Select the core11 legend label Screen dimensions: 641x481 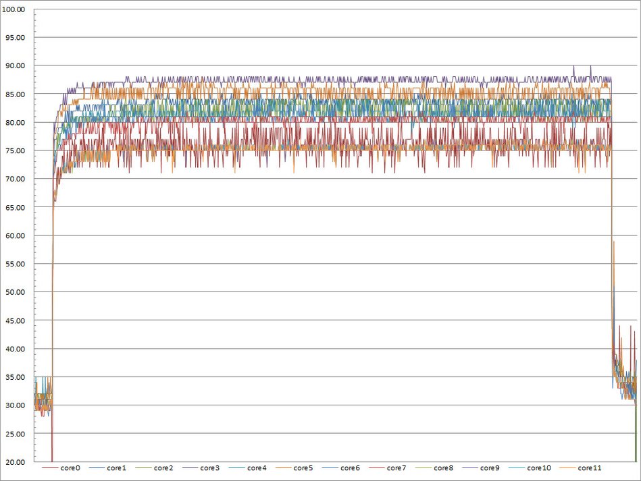pyautogui.click(x=590, y=468)
